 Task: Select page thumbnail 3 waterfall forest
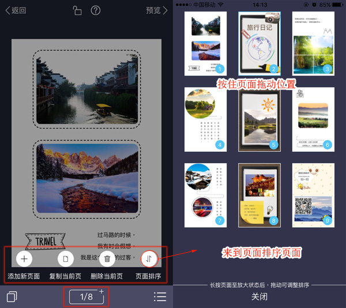pos(313,44)
